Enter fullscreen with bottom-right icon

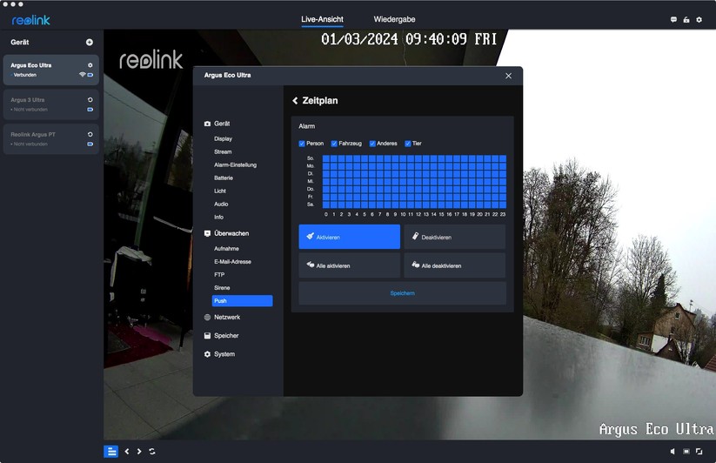699,451
